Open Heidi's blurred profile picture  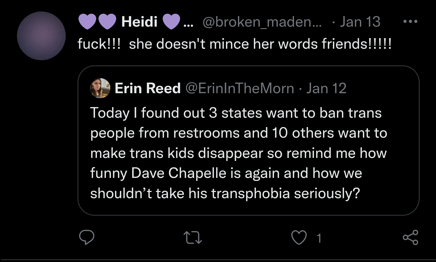41,36
